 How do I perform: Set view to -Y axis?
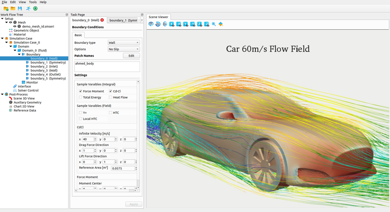point(193,24)
